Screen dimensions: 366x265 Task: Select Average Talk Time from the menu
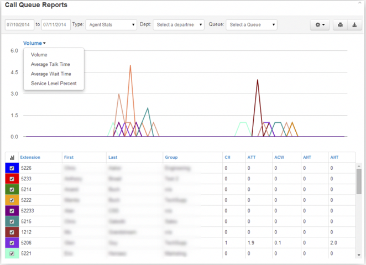click(50, 64)
